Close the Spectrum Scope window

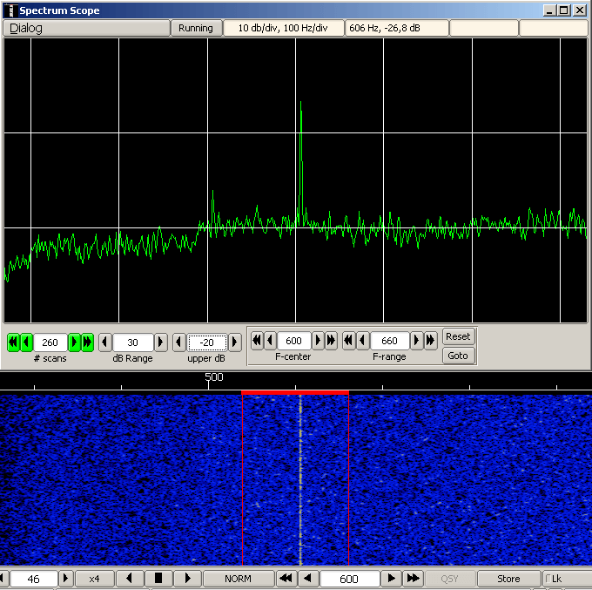[x=580, y=10]
